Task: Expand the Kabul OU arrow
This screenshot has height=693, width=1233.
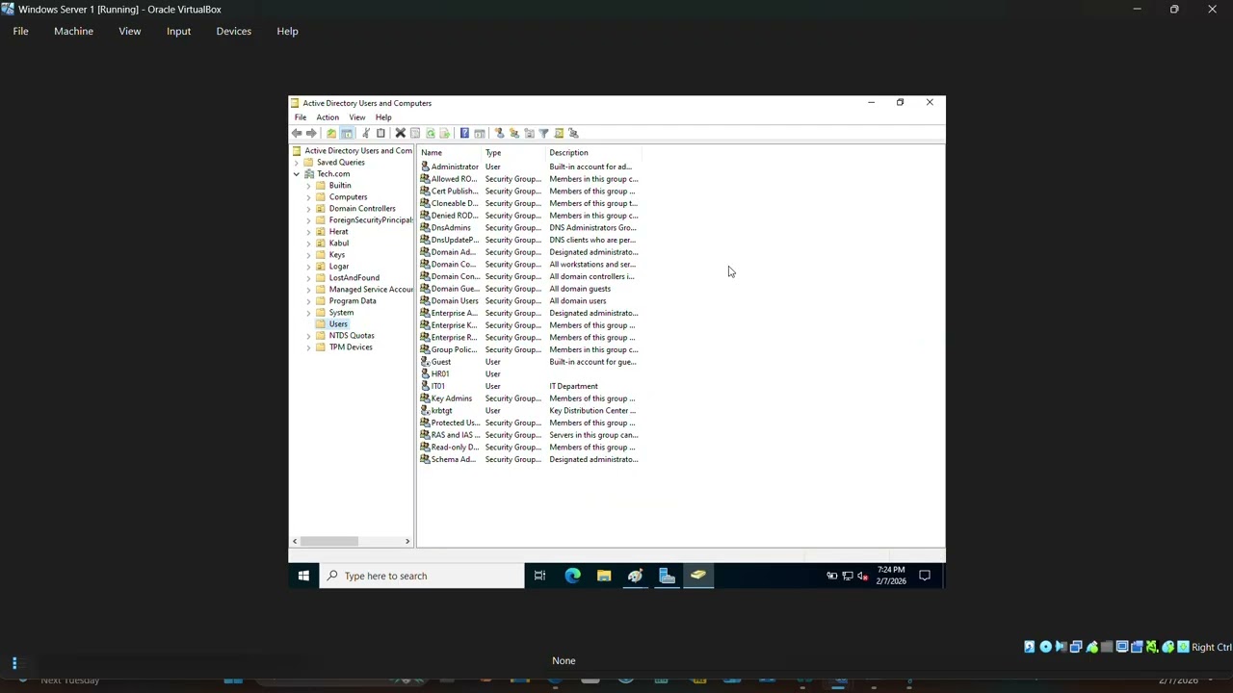Action: 308,244
